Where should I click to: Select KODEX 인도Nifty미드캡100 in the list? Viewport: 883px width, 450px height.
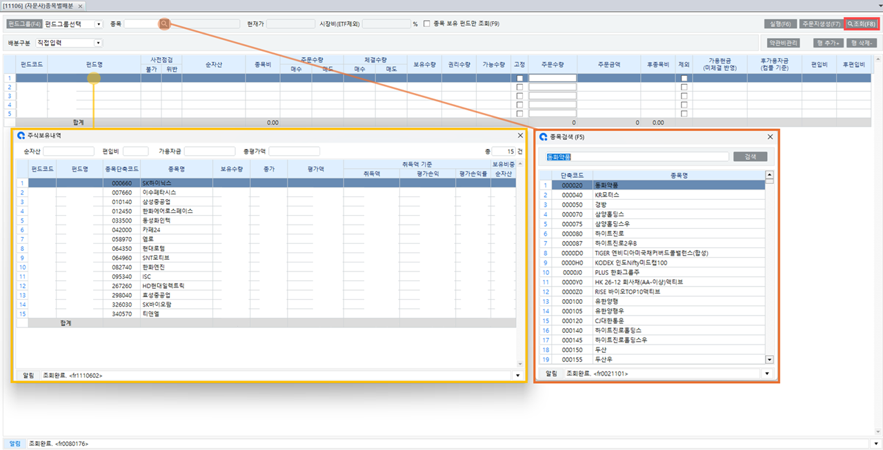(x=631, y=263)
